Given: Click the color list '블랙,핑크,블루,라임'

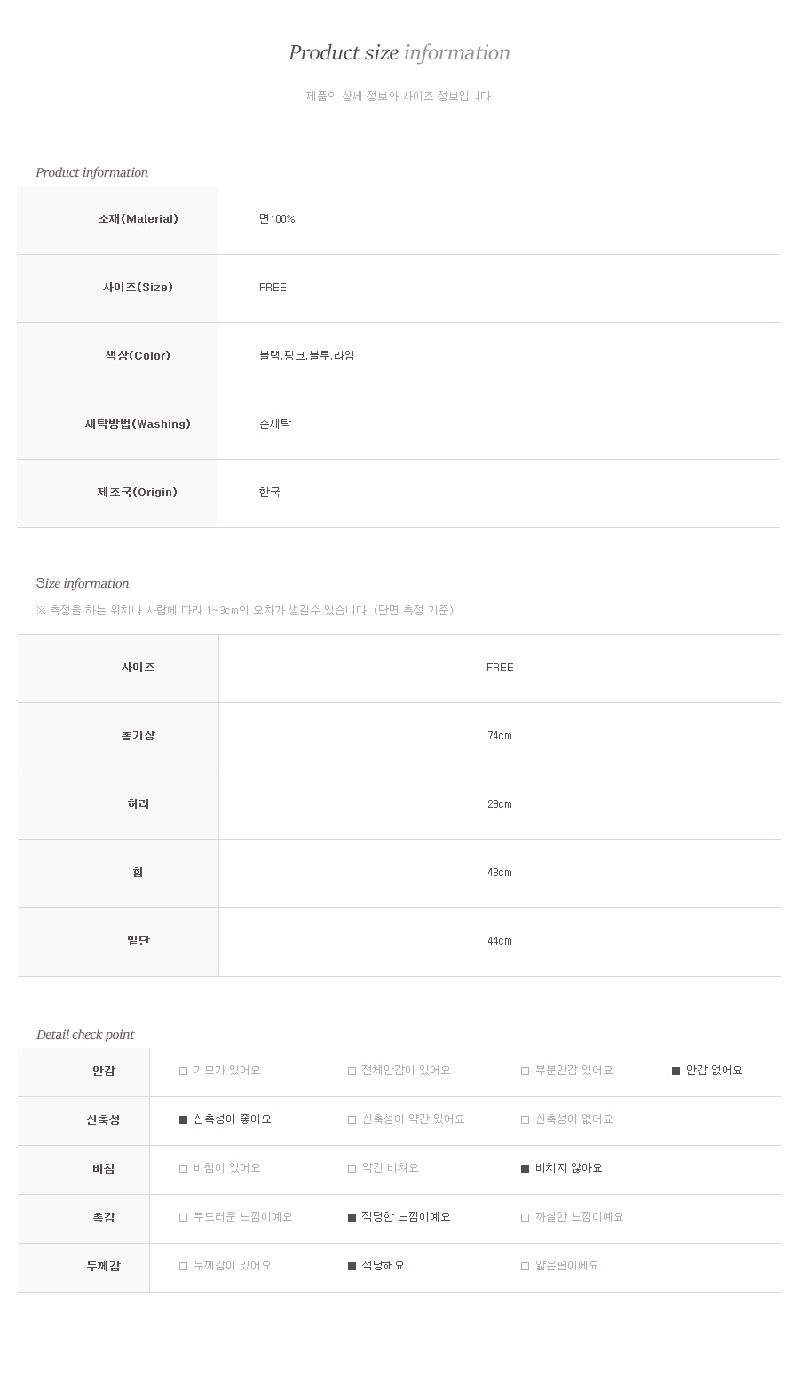Looking at the screenshot, I should pyautogui.click(x=306, y=356).
